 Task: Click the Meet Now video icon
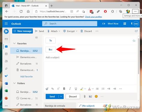[104, 24]
